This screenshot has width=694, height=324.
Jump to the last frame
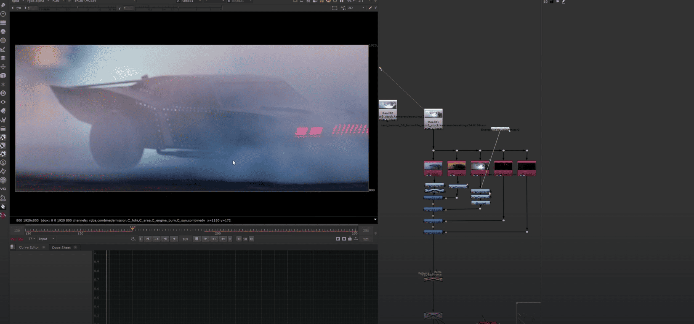(x=223, y=239)
